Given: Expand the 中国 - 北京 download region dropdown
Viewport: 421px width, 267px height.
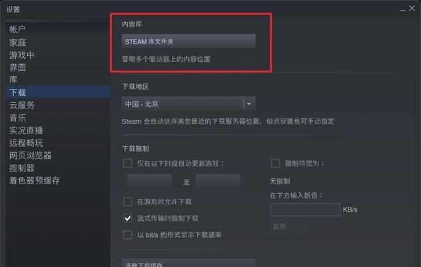Looking at the screenshot, I should [189, 104].
